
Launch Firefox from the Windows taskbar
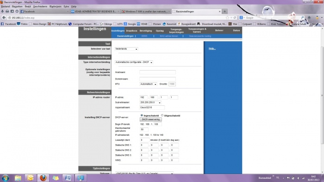43,178
